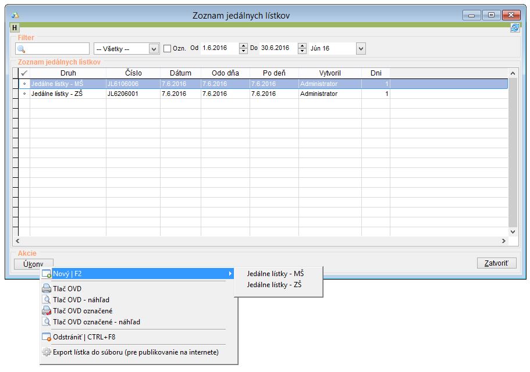Image resolution: width=530 pixels, height=372 pixels.
Task: Click the Tlač OVD označené - náhľad icon
Action: coord(47,322)
